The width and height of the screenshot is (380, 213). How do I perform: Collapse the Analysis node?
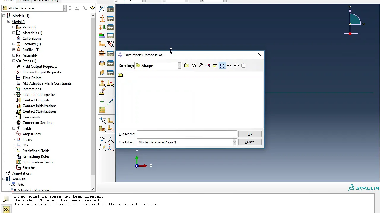(4, 179)
